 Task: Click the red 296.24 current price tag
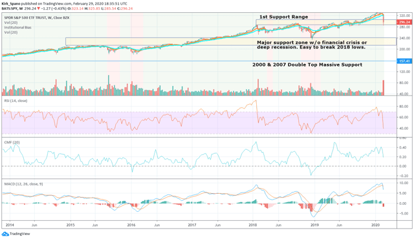click(404, 22)
